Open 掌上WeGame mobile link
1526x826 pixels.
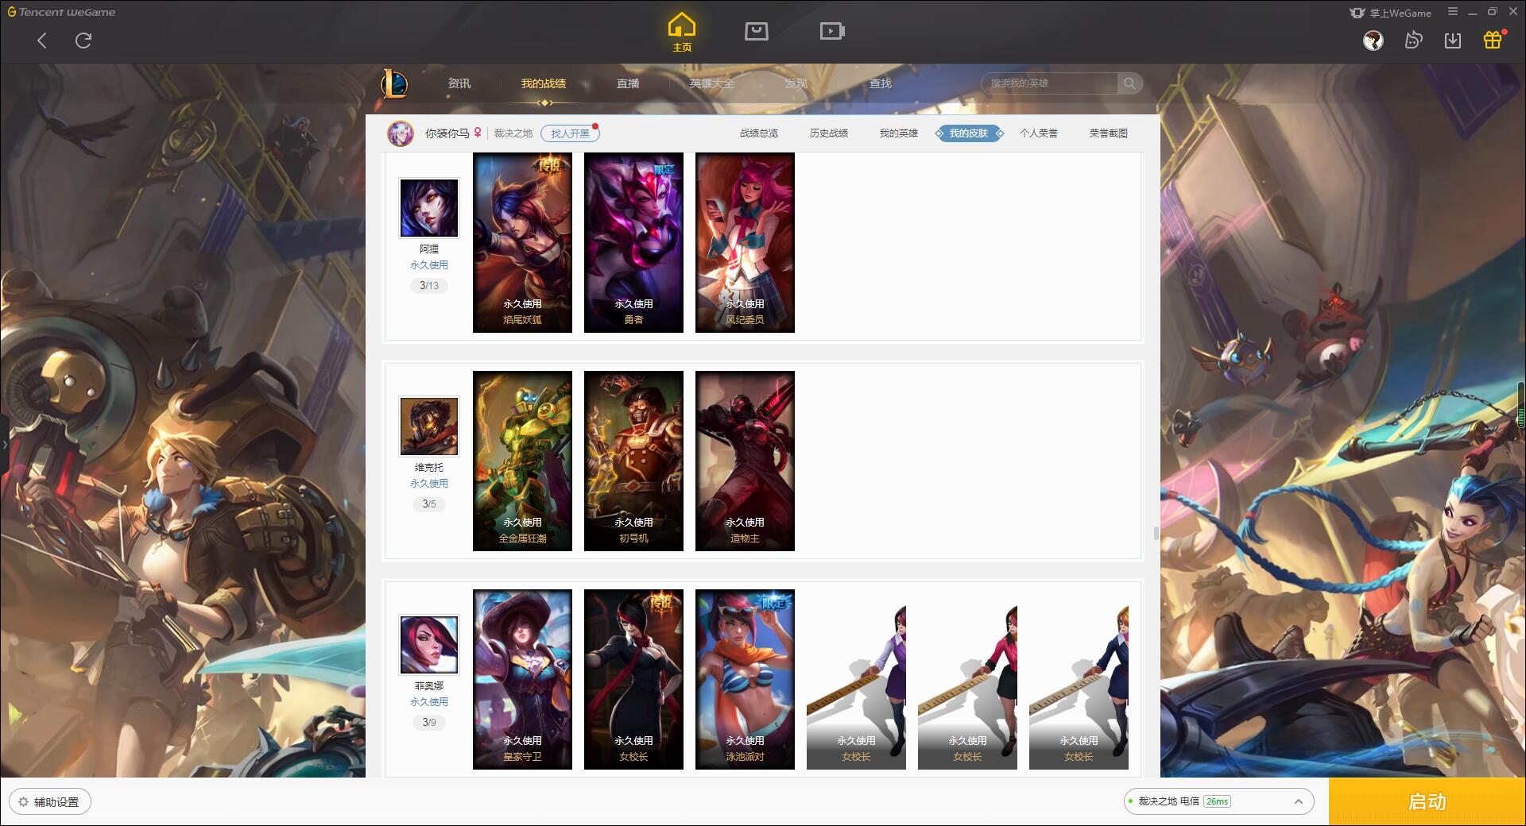[x=1391, y=13]
